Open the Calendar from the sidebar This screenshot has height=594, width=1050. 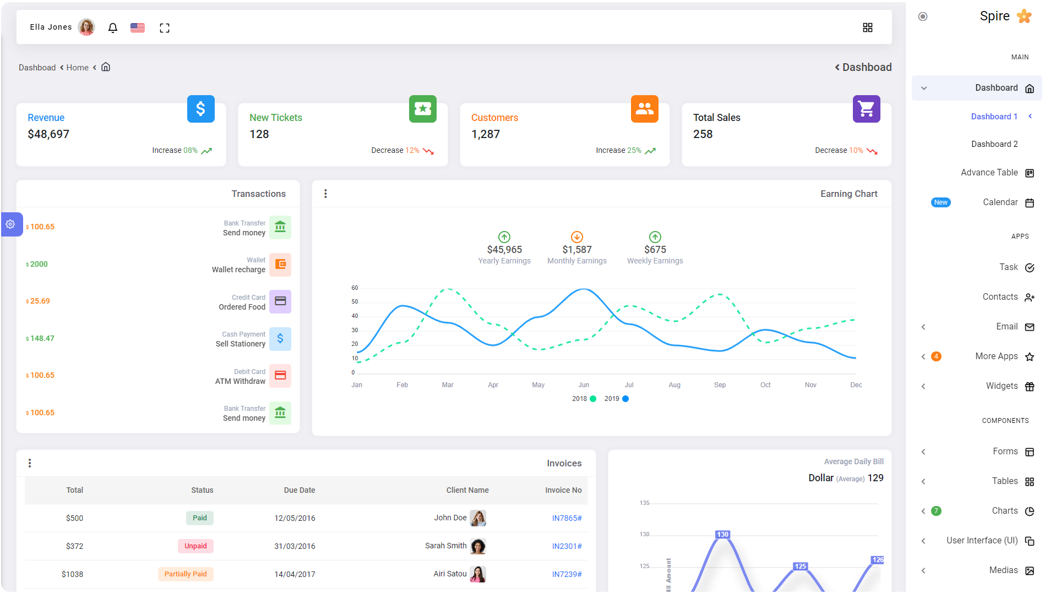click(1002, 202)
